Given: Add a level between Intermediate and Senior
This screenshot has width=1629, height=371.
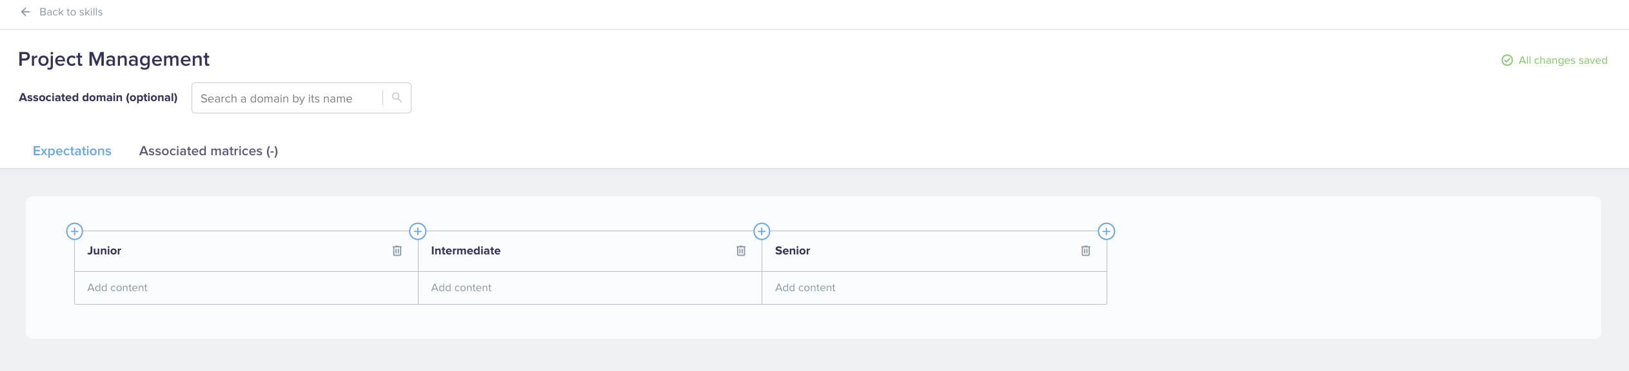Looking at the screenshot, I should click(x=762, y=231).
